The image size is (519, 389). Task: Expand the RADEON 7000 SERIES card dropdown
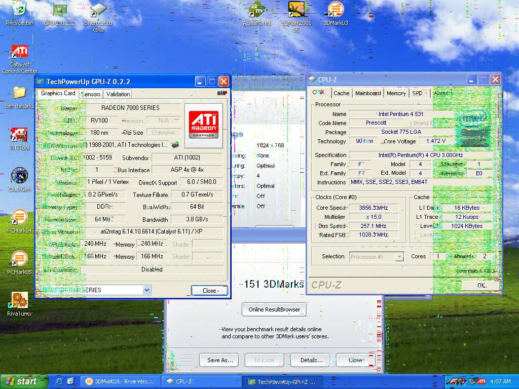[x=146, y=290]
